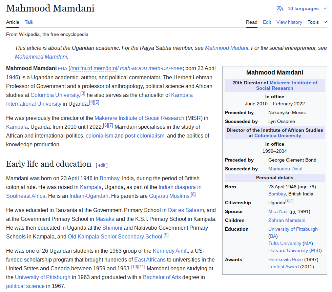Follow the colonialism link
This screenshot has width=332, height=292.
(99, 136)
